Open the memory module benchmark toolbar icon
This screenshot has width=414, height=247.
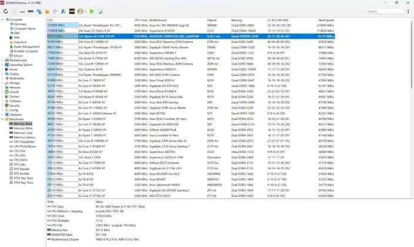point(31,11)
